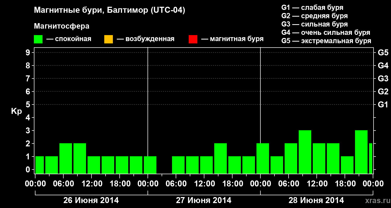Click the 'G5' label on right axis

click(383, 53)
